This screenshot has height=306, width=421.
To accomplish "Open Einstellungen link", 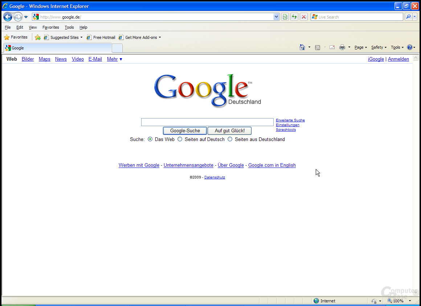I will (x=287, y=125).
